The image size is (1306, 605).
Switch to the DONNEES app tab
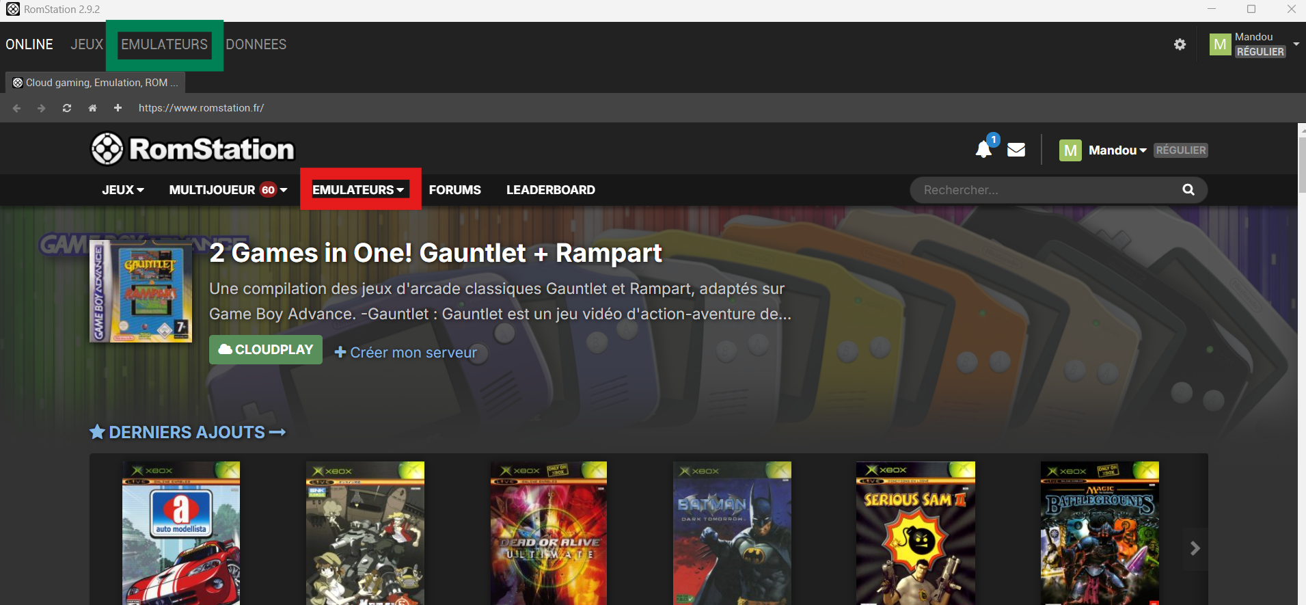256,44
